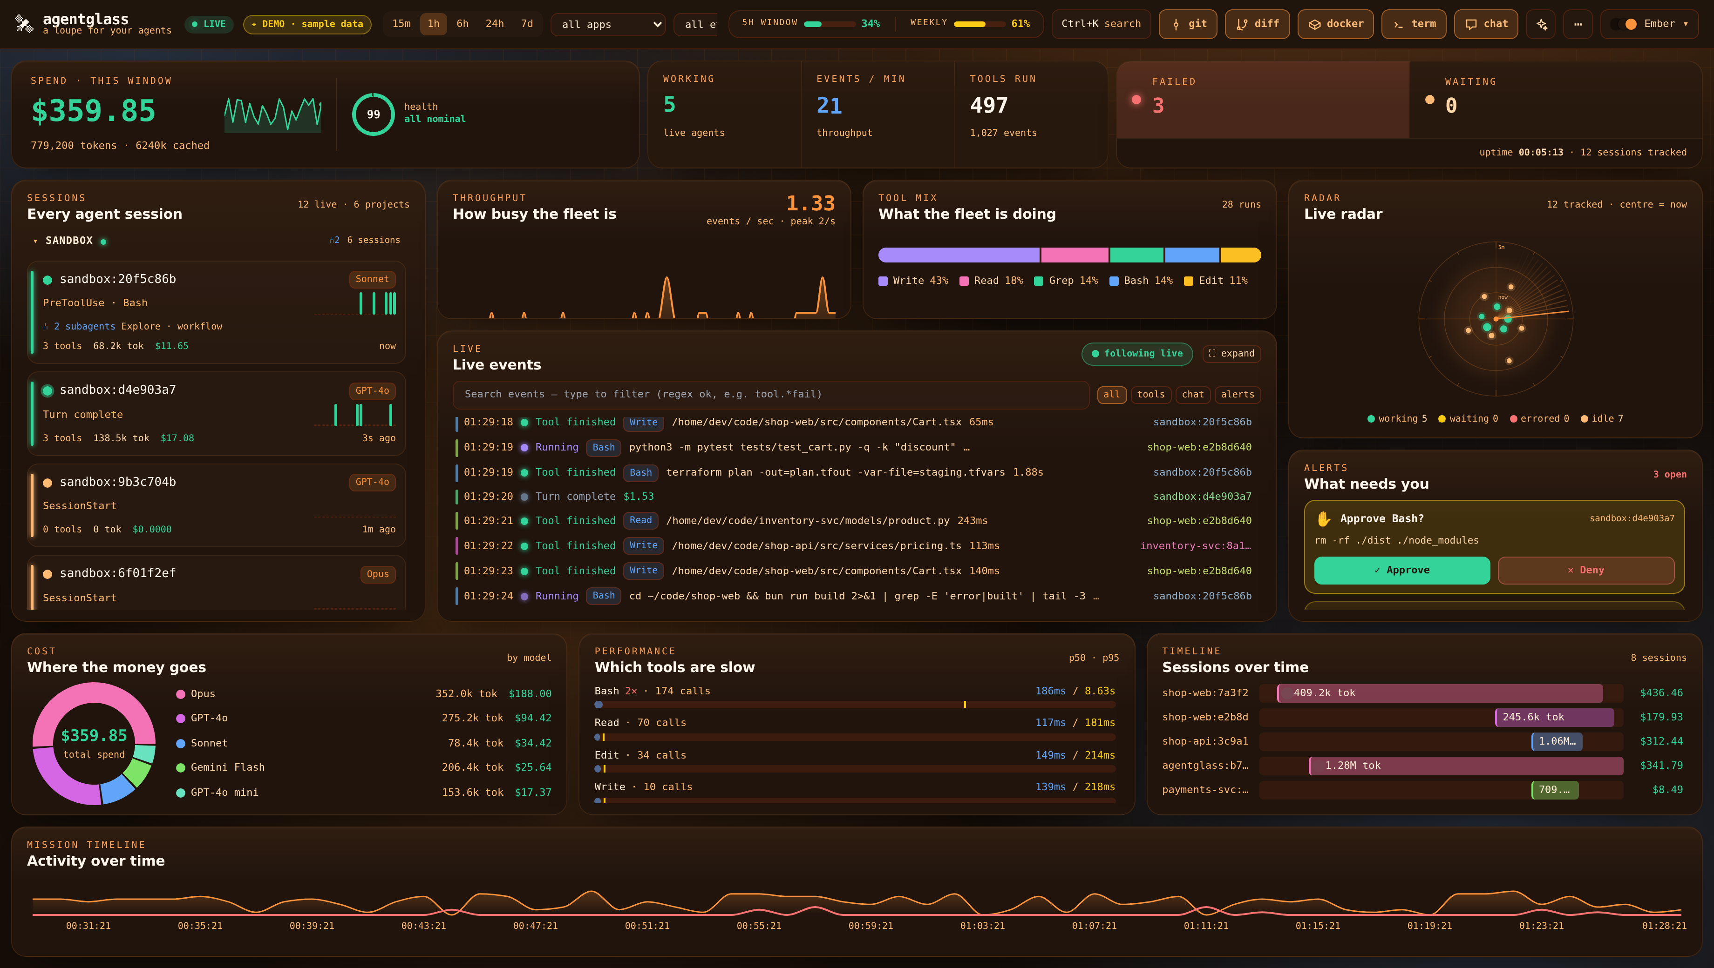Toggle waiting legend in Live radar
Viewport: 1714px width, 968px height.
(x=1468, y=419)
